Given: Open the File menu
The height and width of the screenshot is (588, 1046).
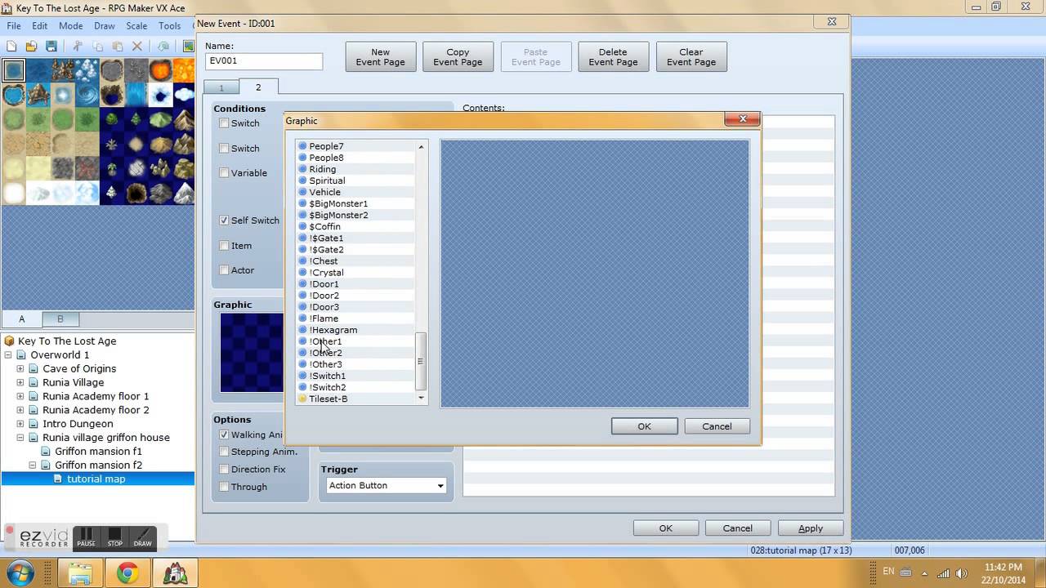Looking at the screenshot, I should tap(14, 26).
